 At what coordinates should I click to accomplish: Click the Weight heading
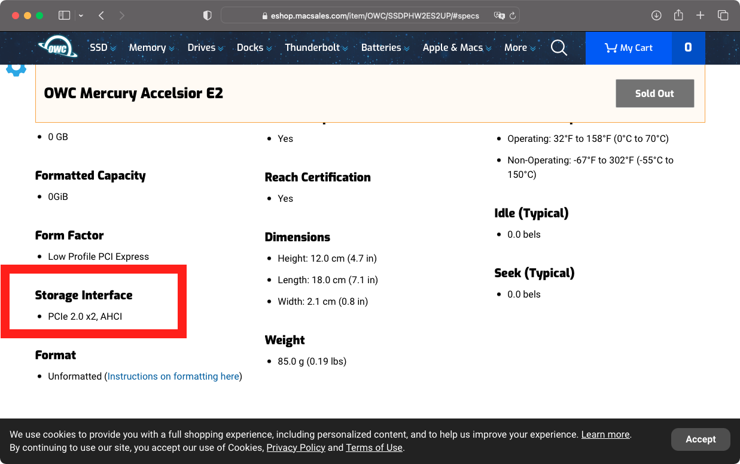[285, 340]
